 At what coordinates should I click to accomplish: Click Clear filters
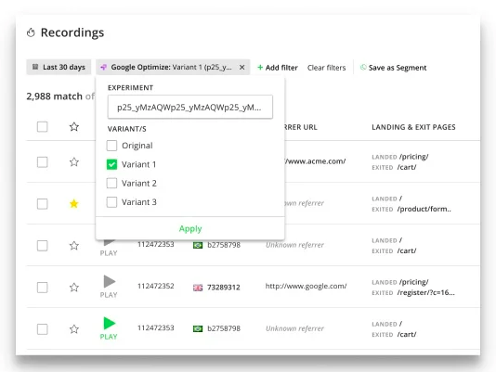326,68
